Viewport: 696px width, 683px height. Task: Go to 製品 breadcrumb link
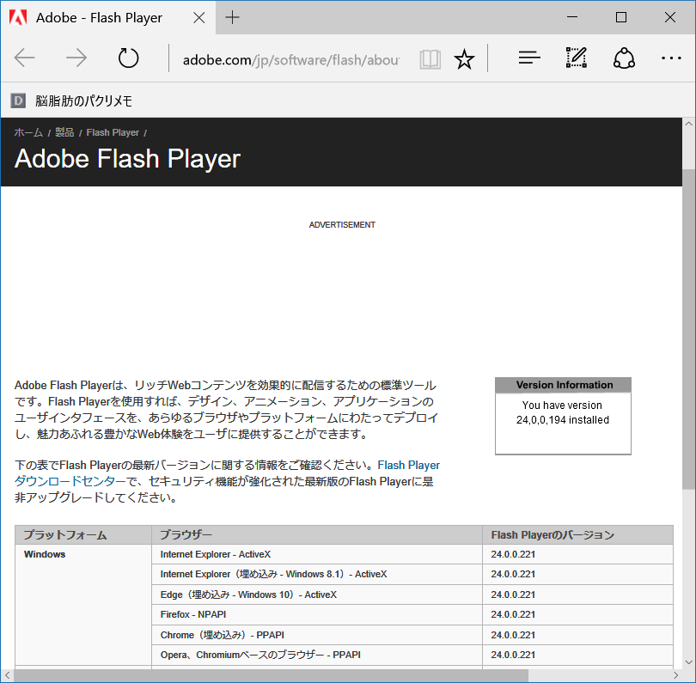click(x=64, y=132)
